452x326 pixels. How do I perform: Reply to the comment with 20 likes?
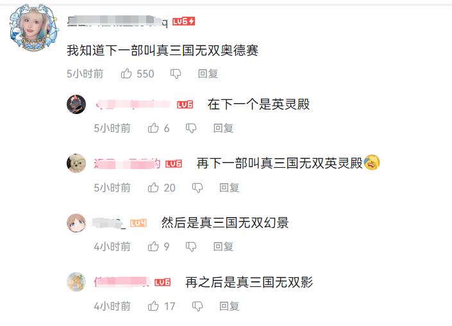pyautogui.click(x=229, y=188)
